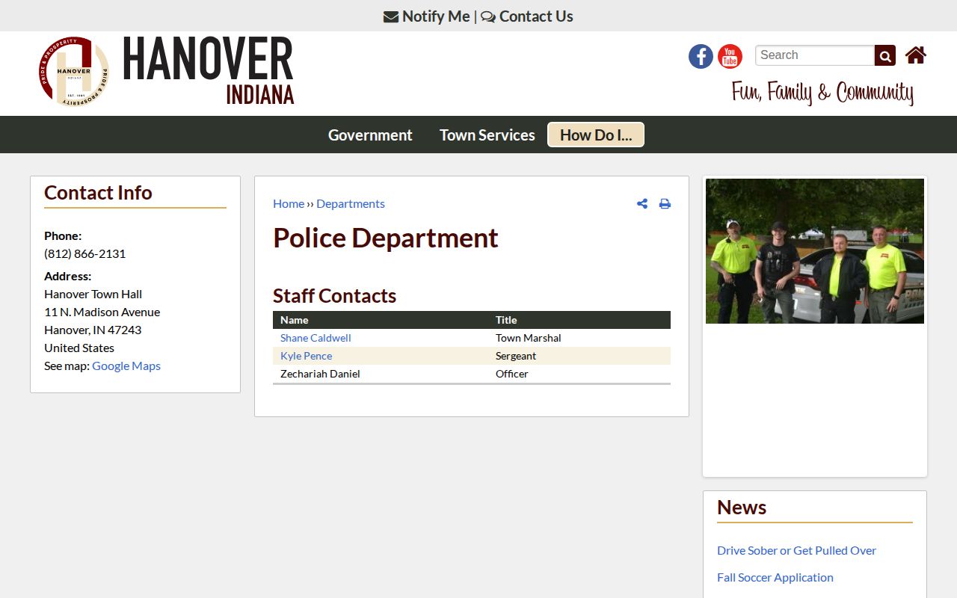
Task: Click the 11 N. Madison Avenue address line
Action: (x=102, y=312)
